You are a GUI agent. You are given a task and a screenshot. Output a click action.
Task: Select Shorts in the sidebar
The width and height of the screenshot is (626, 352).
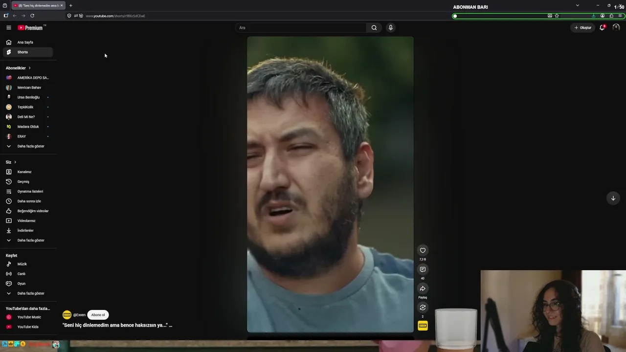(x=27, y=52)
